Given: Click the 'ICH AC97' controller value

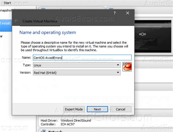Looking at the screenshot, I should pos(68,124).
